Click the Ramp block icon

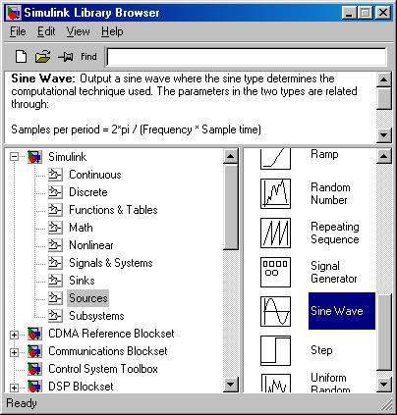click(275, 159)
